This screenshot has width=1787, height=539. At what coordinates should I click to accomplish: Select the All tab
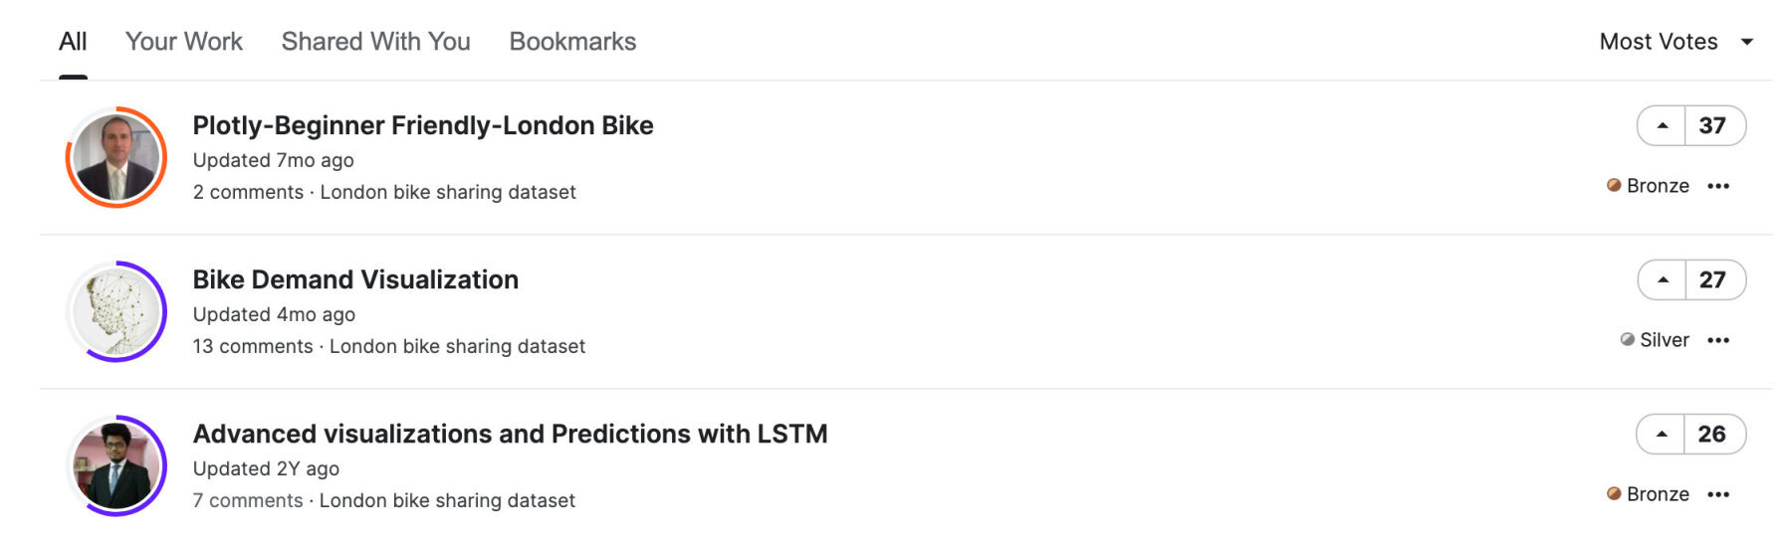pos(73,42)
